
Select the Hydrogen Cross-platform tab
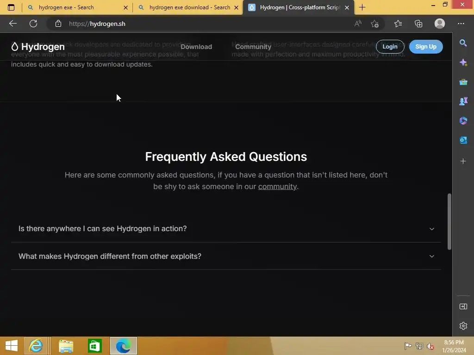pos(299,7)
